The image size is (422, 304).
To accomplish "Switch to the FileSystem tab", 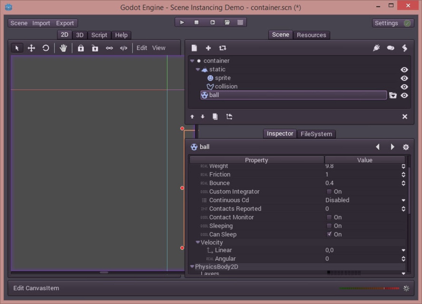I will pyautogui.click(x=316, y=134).
